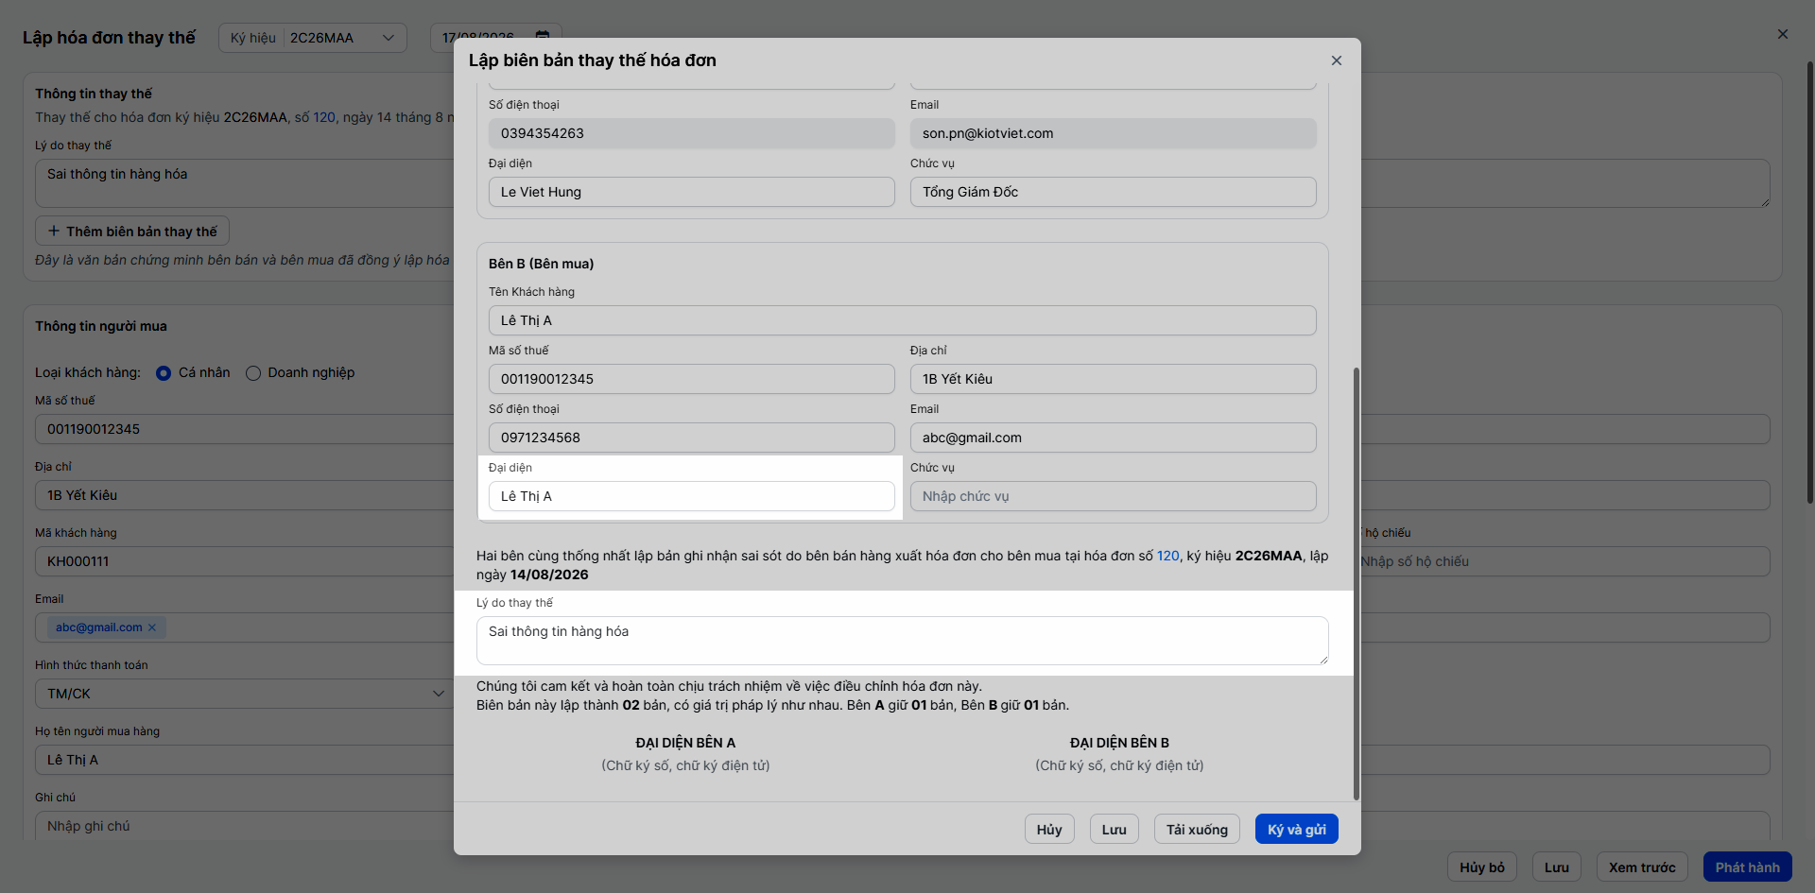The image size is (1815, 893).
Task: Click the Nhập chức vụ field
Action: point(1114,496)
